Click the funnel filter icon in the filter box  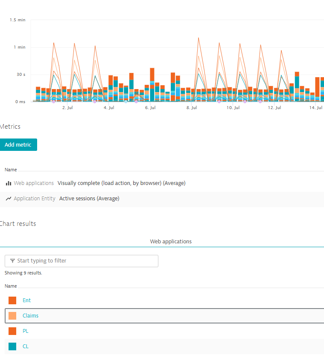[x=12, y=261]
